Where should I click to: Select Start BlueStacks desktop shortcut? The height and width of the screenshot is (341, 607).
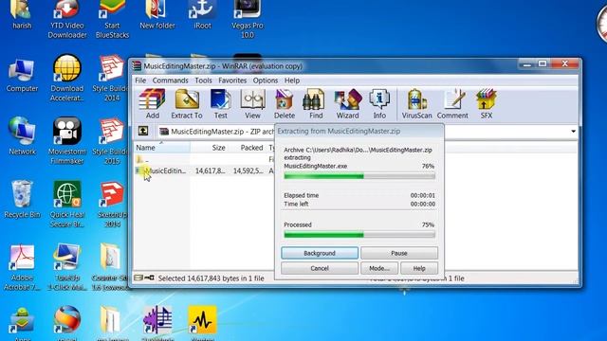click(112, 19)
